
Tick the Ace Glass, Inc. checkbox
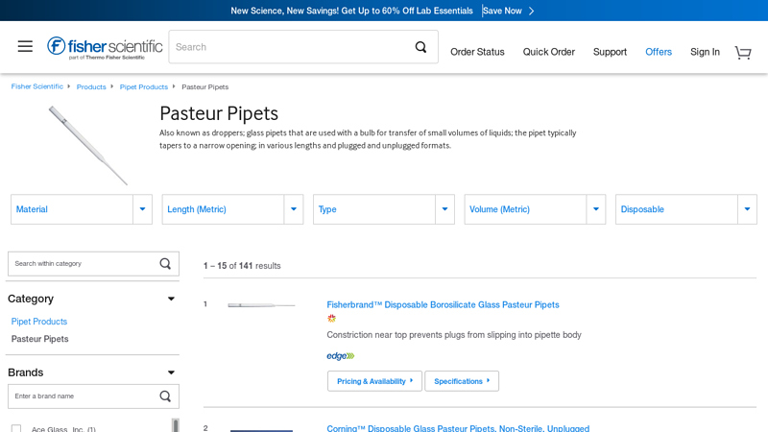click(x=16, y=428)
